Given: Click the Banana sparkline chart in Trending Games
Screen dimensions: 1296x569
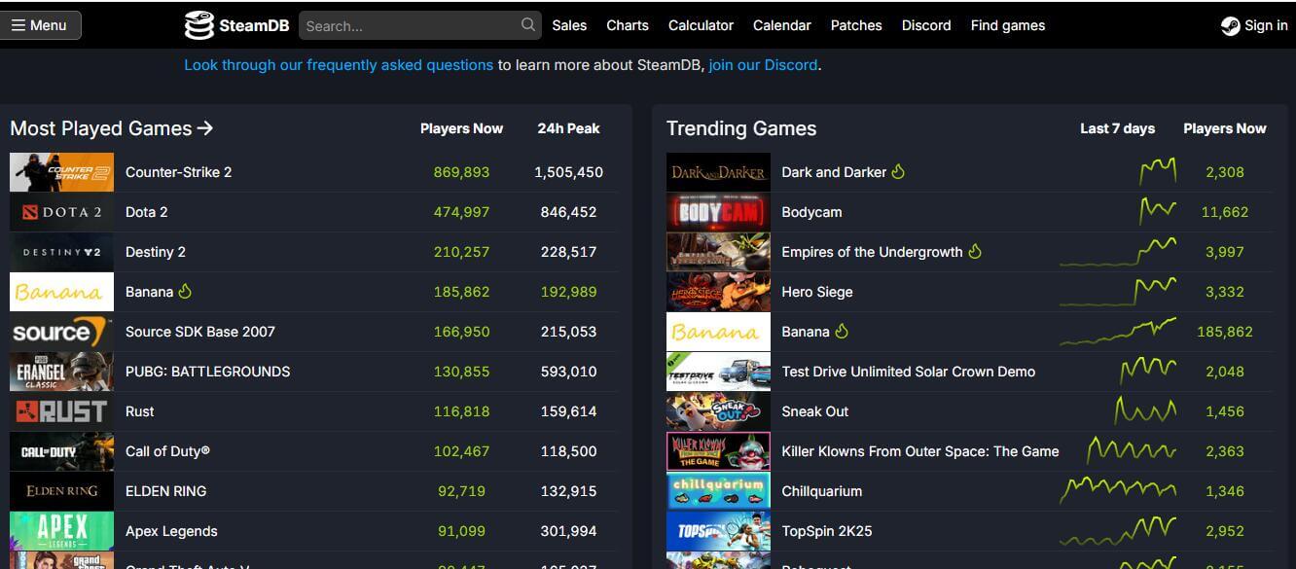Looking at the screenshot, I should 1118,332.
